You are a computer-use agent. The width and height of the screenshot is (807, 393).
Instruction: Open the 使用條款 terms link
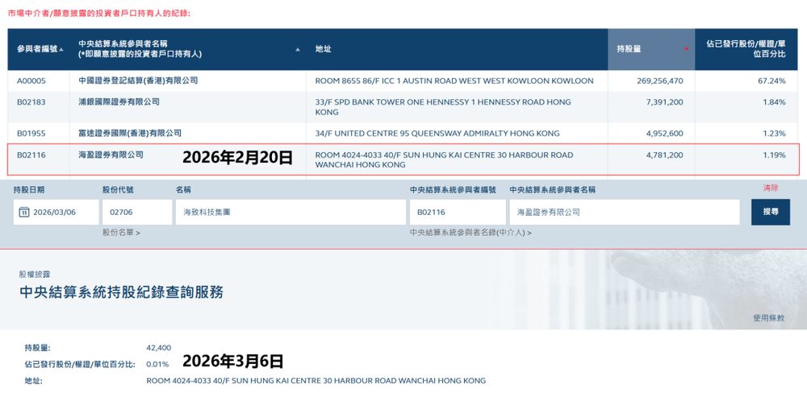click(x=769, y=318)
